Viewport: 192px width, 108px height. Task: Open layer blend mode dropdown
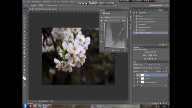point(142,68)
